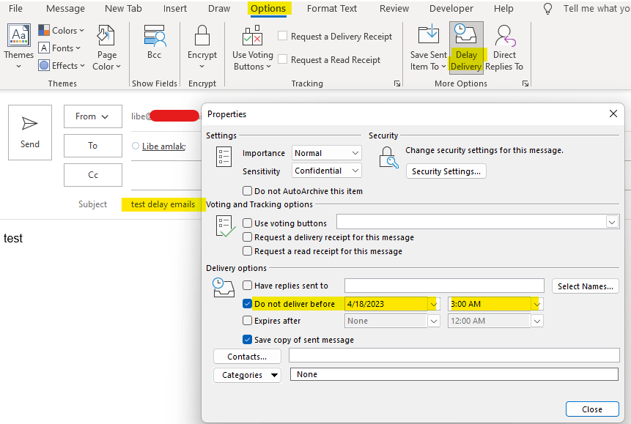Open Save Sent Item To menu

pyautogui.click(x=428, y=48)
